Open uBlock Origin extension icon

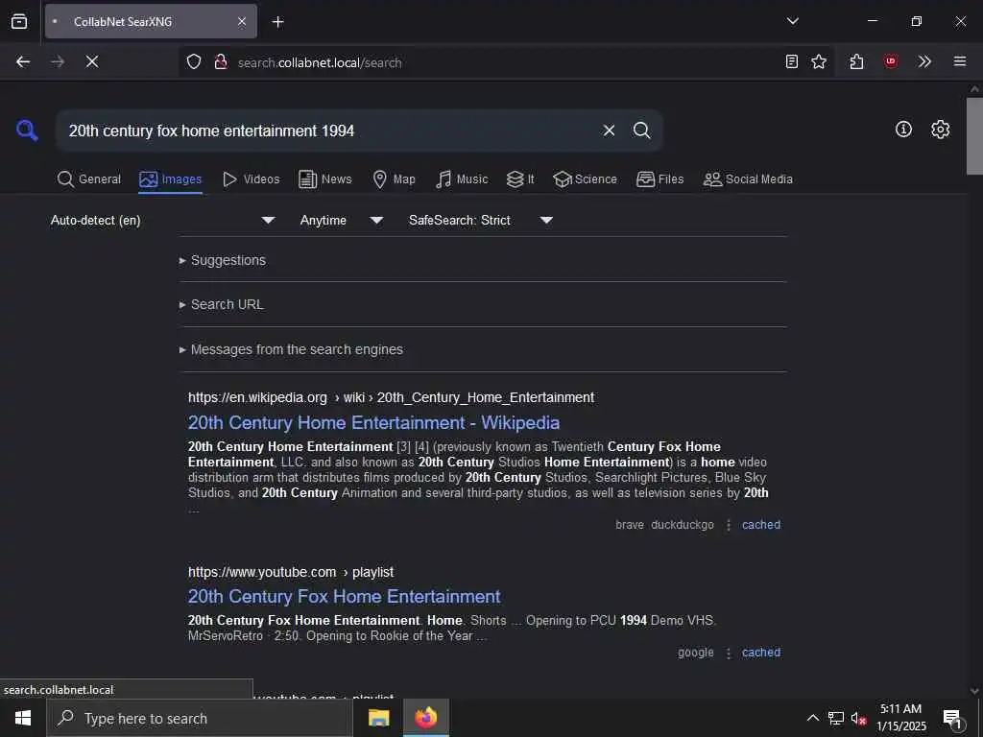click(891, 61)
